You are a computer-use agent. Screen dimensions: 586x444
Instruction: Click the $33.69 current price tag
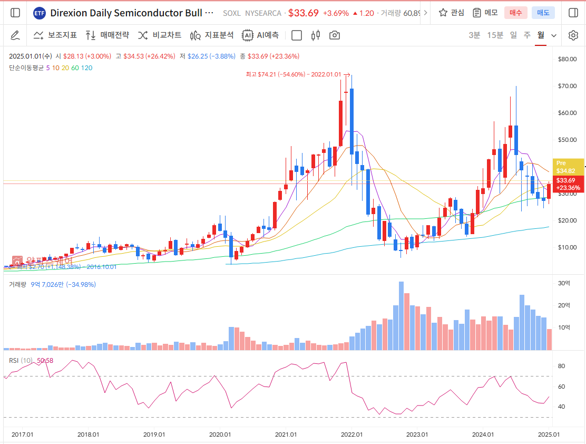tap(568, 184)
